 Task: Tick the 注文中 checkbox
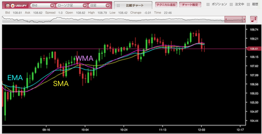coord(232,4)
